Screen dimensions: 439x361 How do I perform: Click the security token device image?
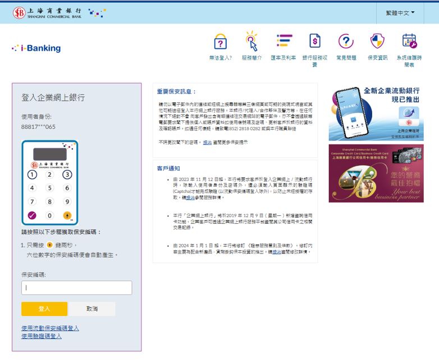click(49, 183)
